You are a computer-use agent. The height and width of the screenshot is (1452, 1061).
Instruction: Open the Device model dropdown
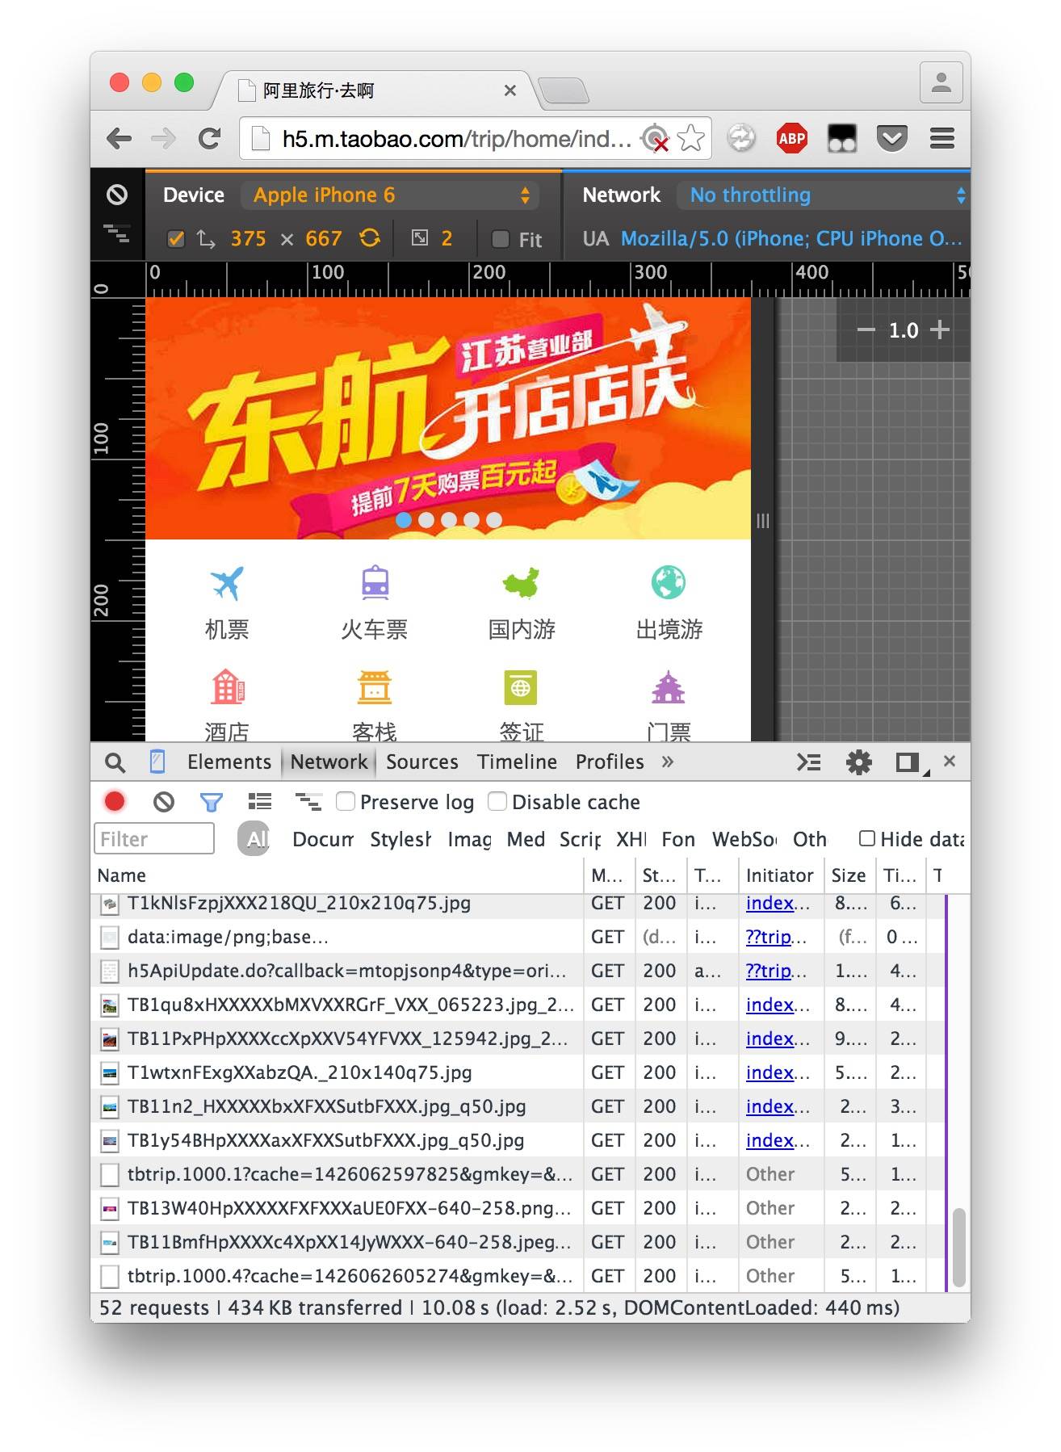(390, 195)
